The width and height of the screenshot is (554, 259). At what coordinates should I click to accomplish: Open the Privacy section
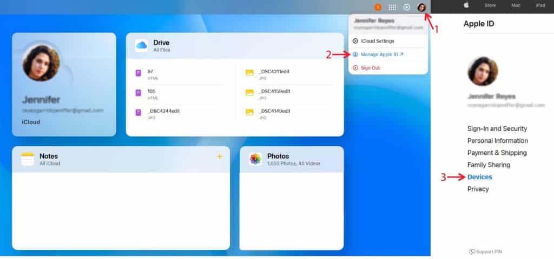click(x=478, y=189)
